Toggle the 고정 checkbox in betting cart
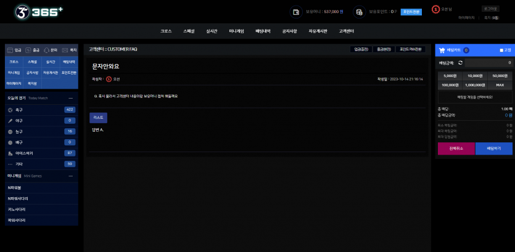515x252 pixels. tap(501, 50)
